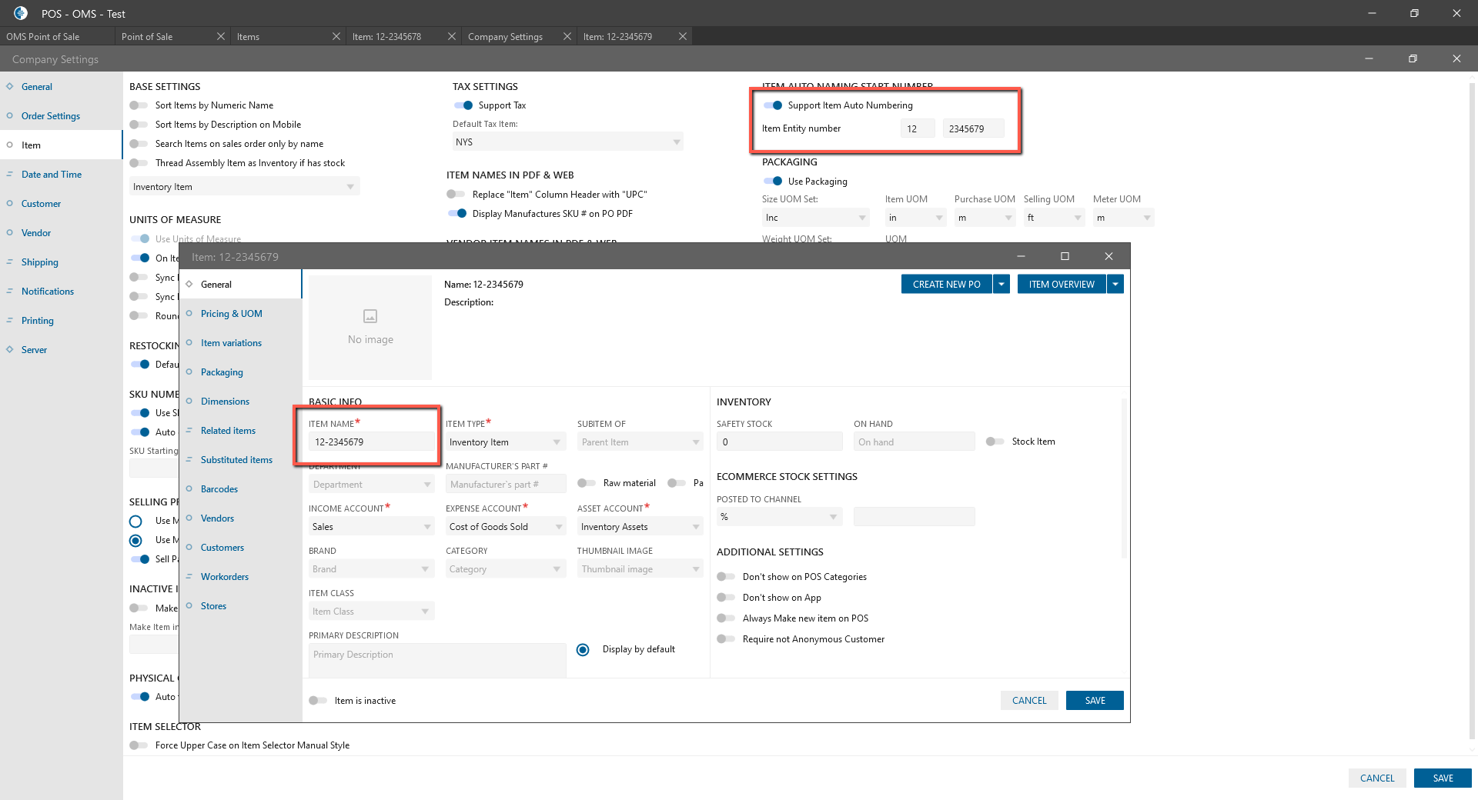Open the Item Overview dropdown arrow

(x=1115, y=285)
